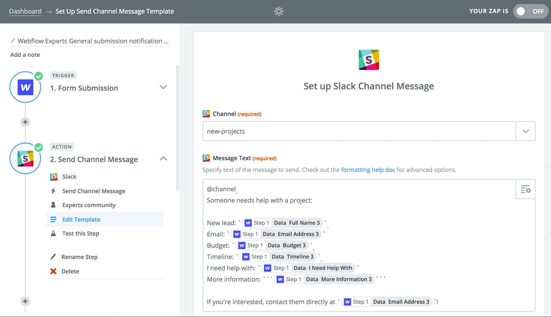
Task: Expand the Form Submission trigger step
Action: [x=163, y=87]
